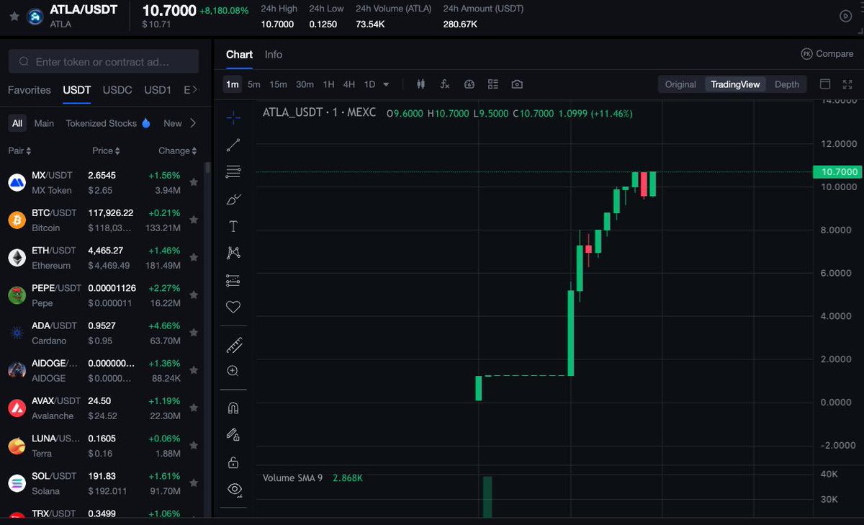Screen dimensions: 864x525
Task: Filter pairs by Tokenized Stocks
Action: click(x=108, y=123)
